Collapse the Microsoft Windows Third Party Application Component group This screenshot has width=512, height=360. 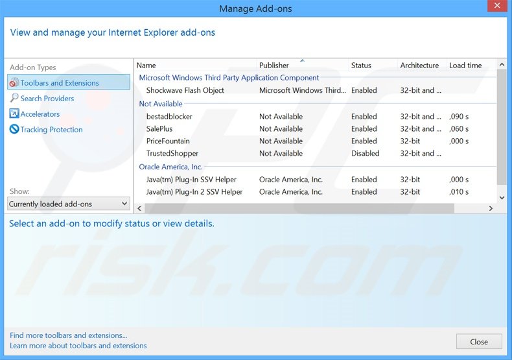[x=229, y=78]
